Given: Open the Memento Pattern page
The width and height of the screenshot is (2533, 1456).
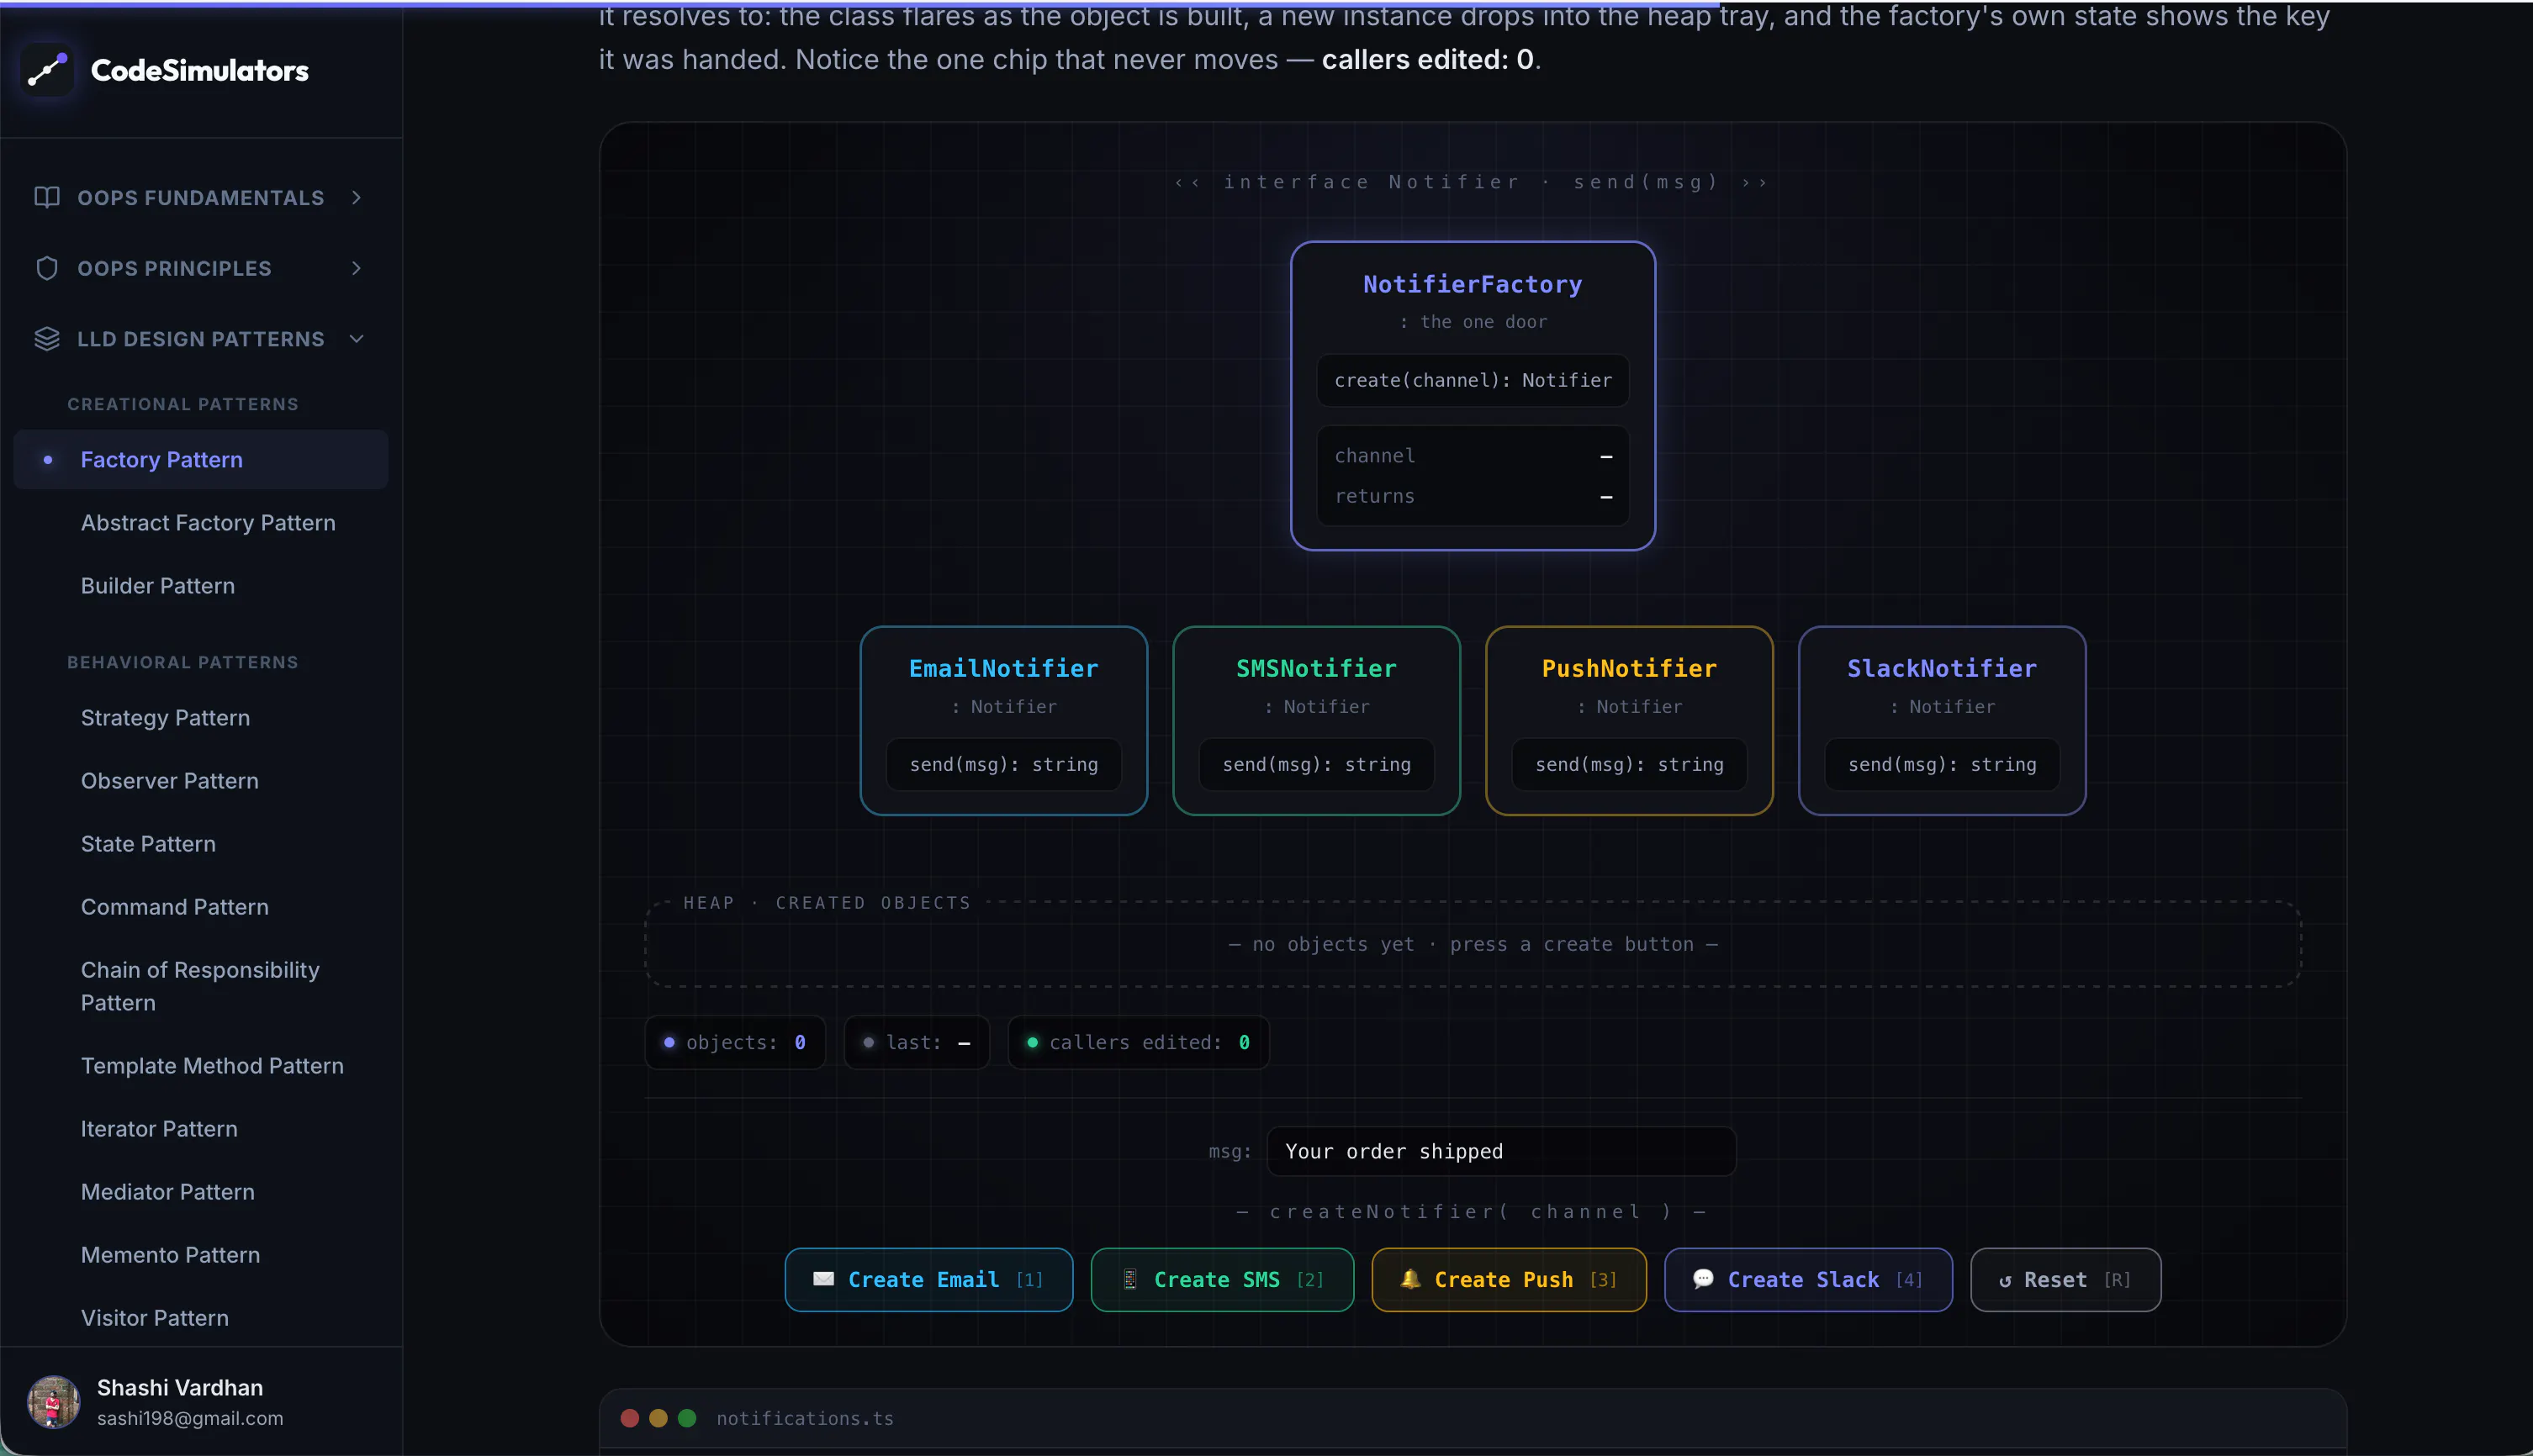Looking at the screenshot, I should pyautogui.click(x=170, y=1254).
